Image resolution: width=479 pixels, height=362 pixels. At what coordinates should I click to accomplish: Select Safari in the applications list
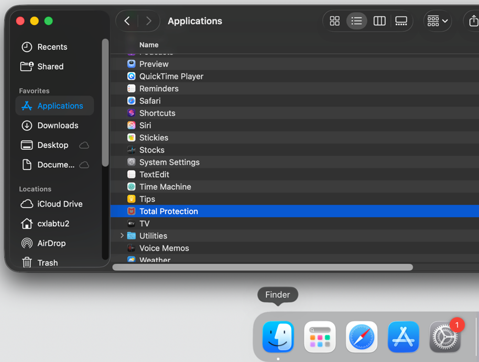[295, 101]
